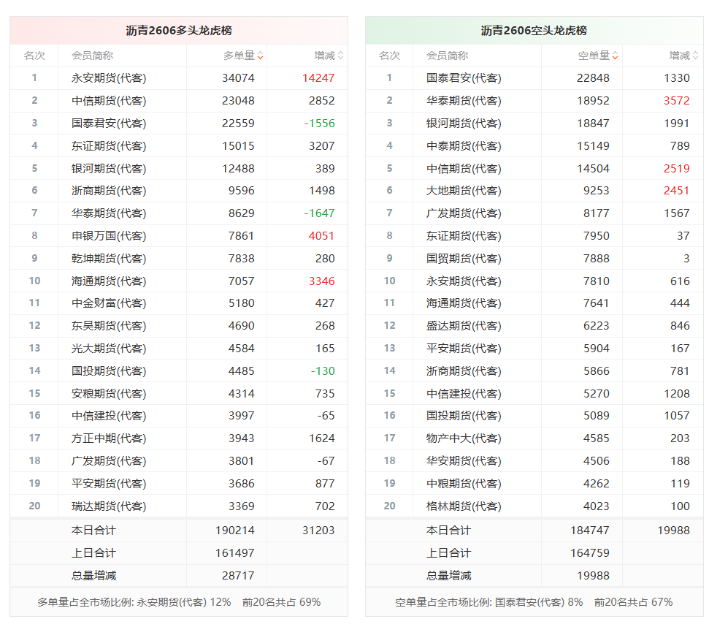The width and height of the screenshot is (709, 627).
Task: Click green change value -1556
Action: [x=319, y=123]
